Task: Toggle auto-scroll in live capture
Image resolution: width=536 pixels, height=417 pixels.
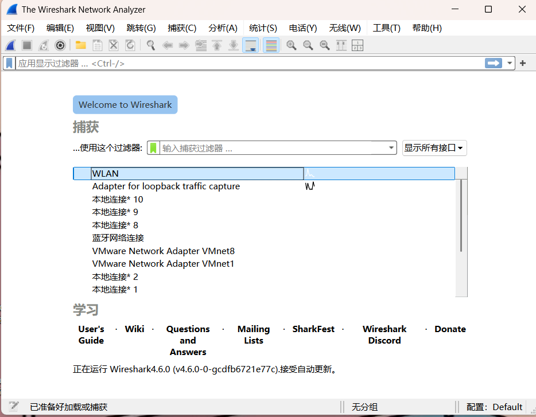Action: (x=251, y=45)
